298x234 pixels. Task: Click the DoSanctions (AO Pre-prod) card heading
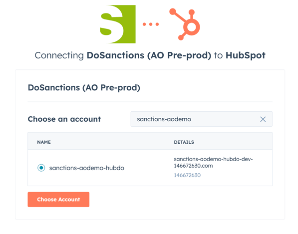[x=84, y=87]
